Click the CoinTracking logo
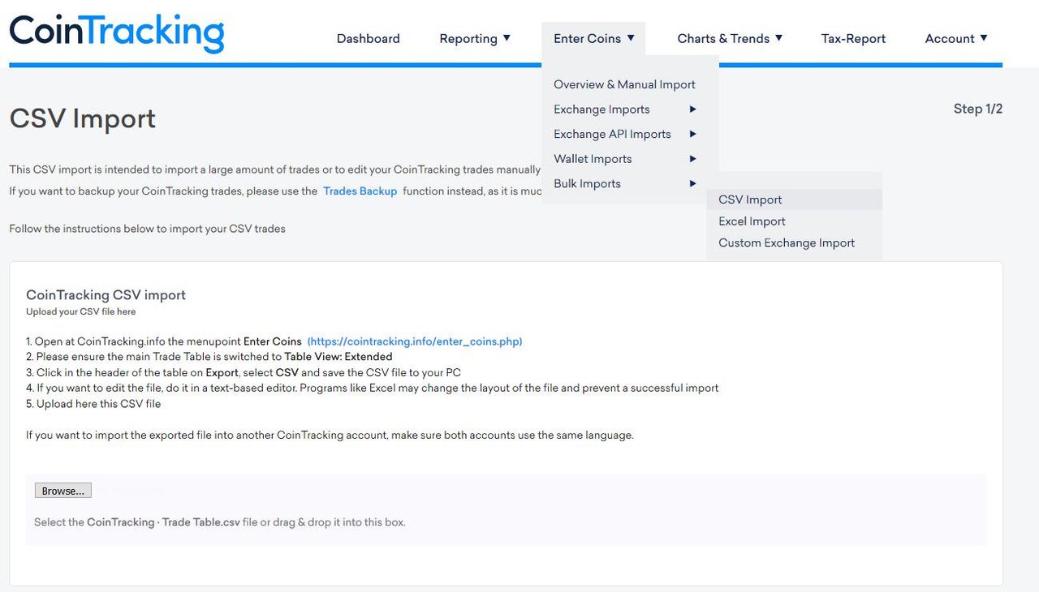Image resolution: width=1039 pixels, height=592 pixels. [117, 33]
